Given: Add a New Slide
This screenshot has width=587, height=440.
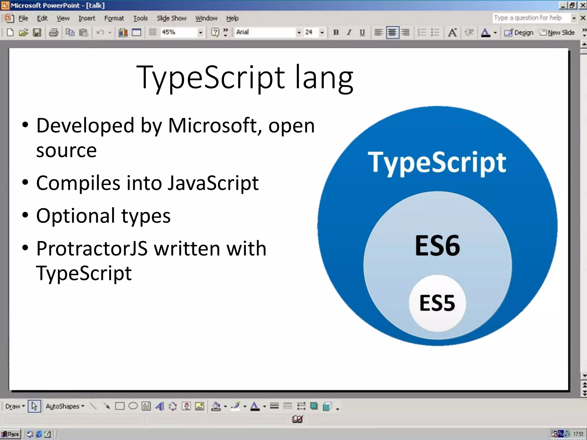Looking at the screenshot, I should click(557, 33).
